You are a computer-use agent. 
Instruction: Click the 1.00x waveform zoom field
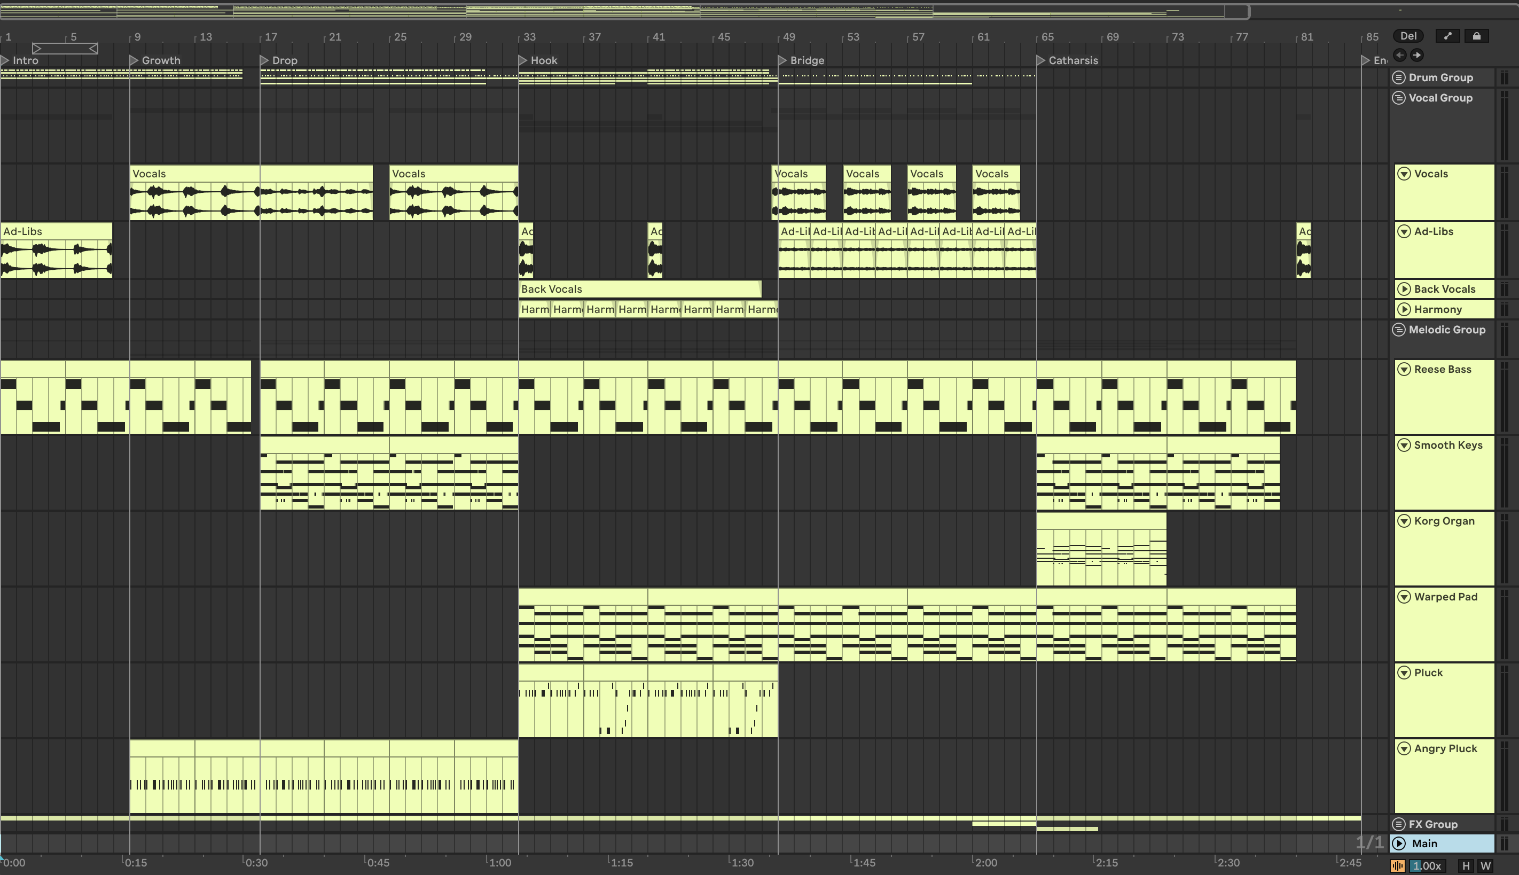[x=1427, y=866]
